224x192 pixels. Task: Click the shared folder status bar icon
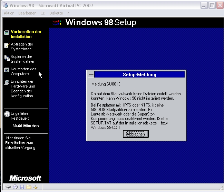29,187
